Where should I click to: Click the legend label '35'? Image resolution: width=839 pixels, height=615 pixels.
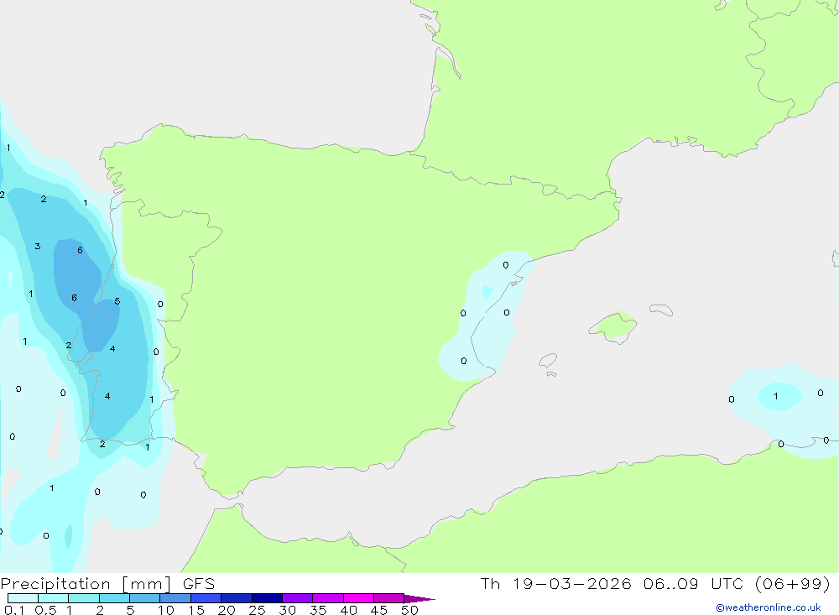(x=318, y=610)
